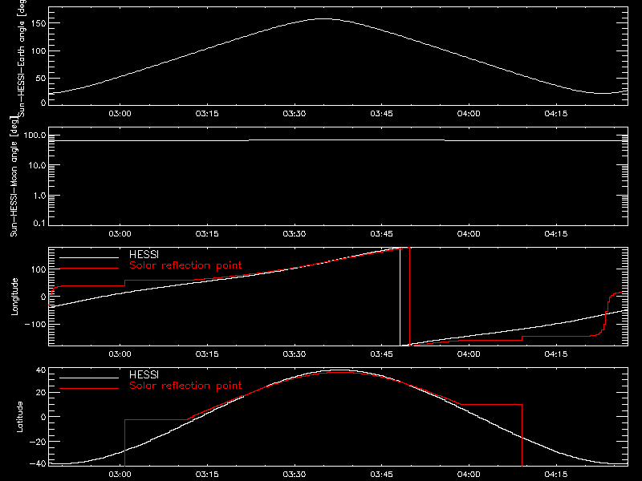Choose the -40 tick on the Latitude axis
The image size is (642, 481).
point(38,463)
